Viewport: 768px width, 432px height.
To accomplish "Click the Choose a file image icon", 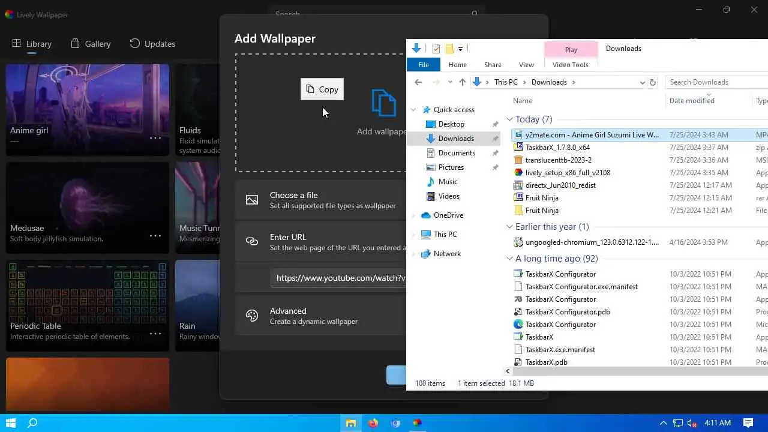I will pyautogui.click(x=252, y=200).
